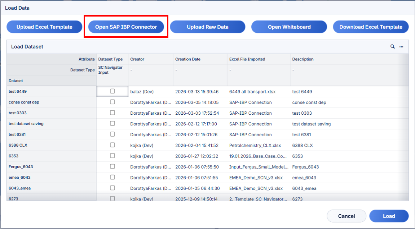
Task: Download the Excel Template
Action: 371,27
